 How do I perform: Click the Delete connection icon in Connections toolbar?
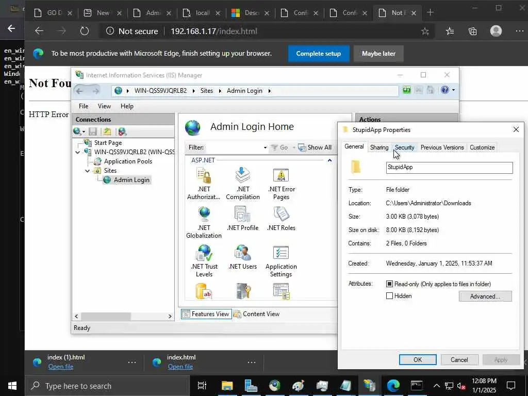tap(122, 131)
